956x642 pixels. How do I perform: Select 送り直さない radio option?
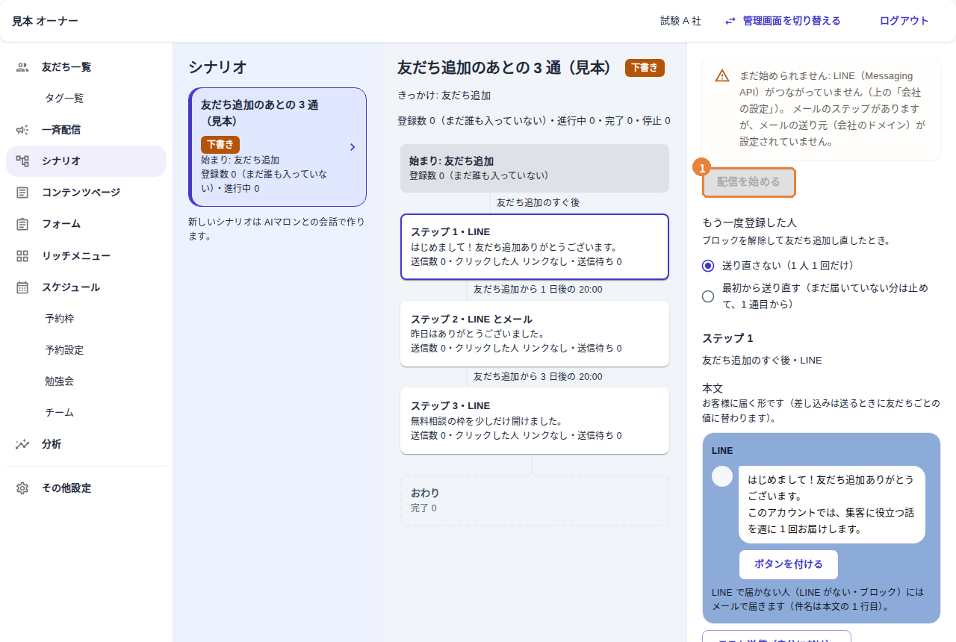pos(708,266)
